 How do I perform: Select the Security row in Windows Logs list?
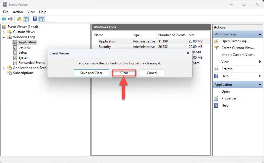pos(151,47)
